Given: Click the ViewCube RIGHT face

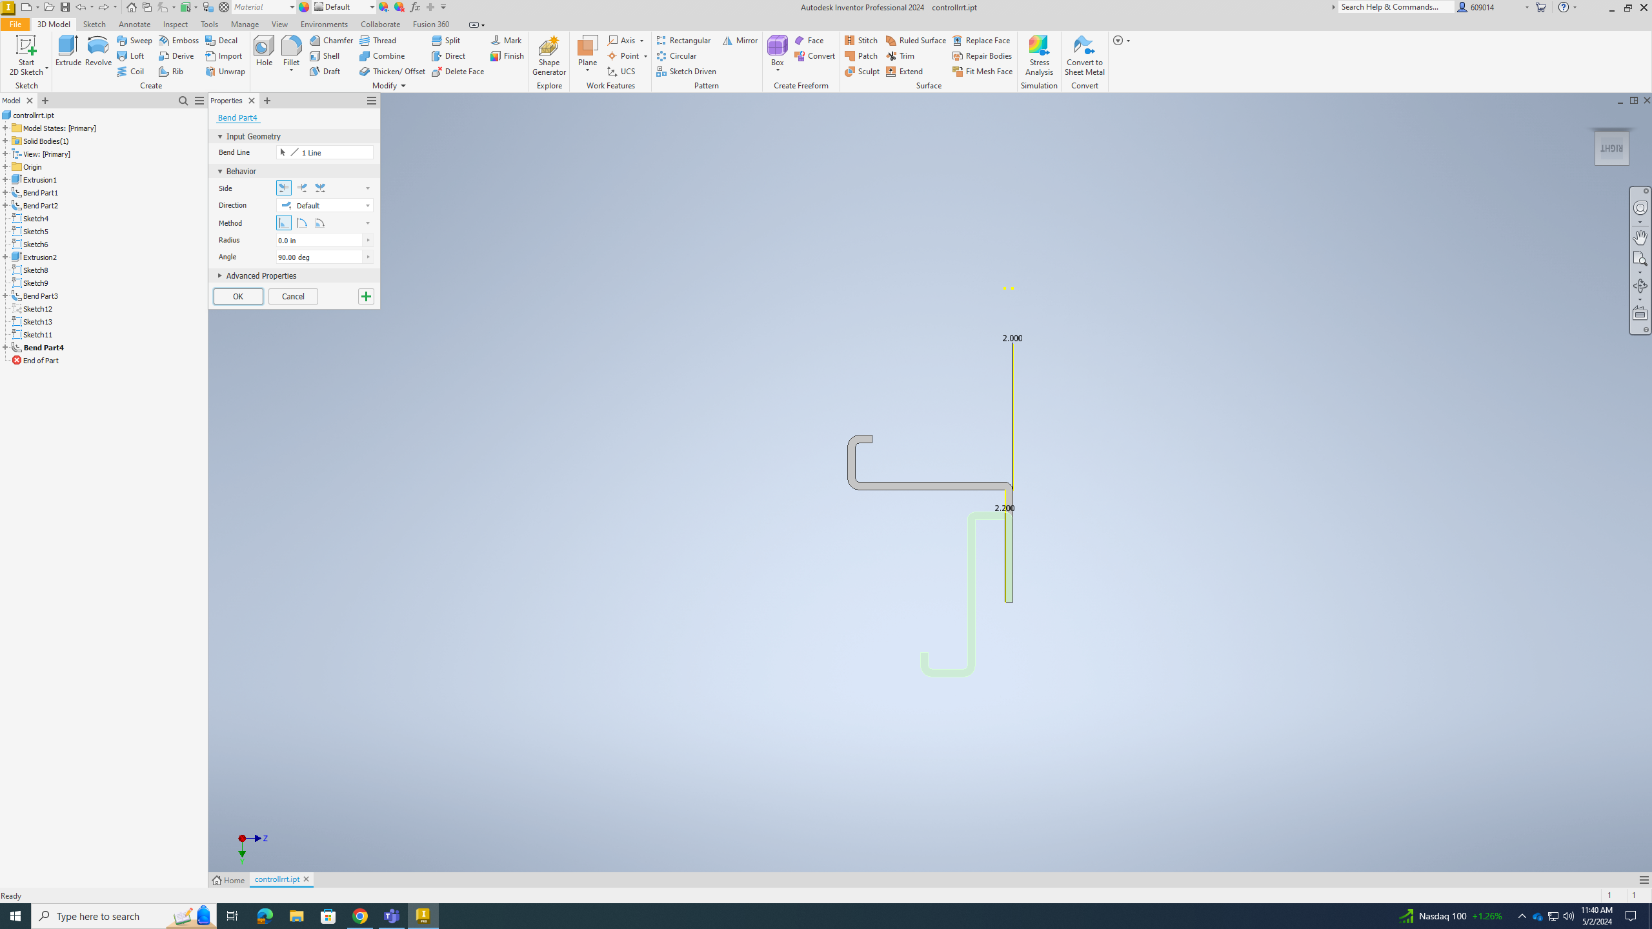Looking at the screenshot, I should (x=1611, y=148).
